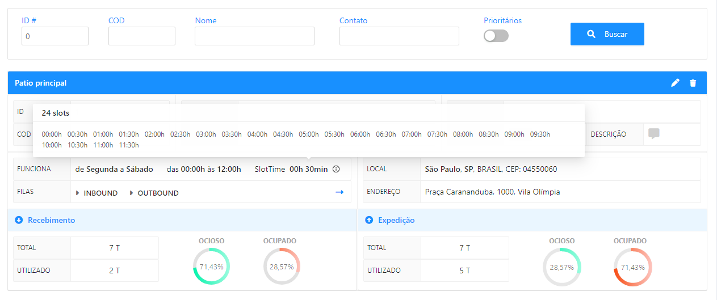The height and width of the screenshot is (300, 717).
Task: Click the SlotTime info circle icon
Action: [336, 169]
